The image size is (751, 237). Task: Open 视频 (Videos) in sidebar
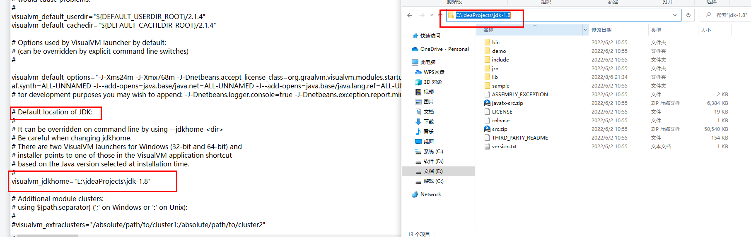click(425, 92)
